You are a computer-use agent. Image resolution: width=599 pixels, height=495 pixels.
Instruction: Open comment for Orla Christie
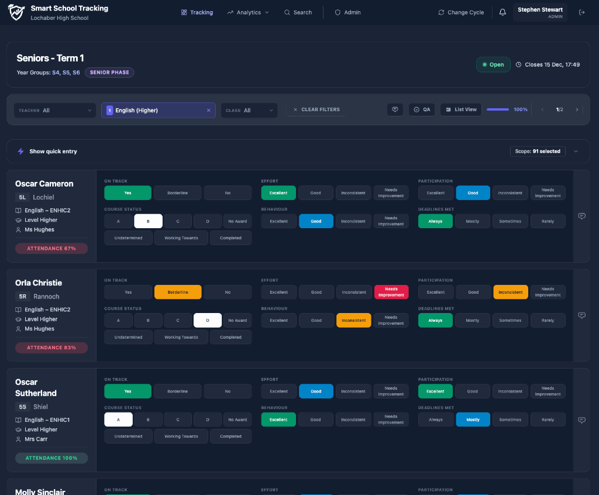[x=581, y=315]
